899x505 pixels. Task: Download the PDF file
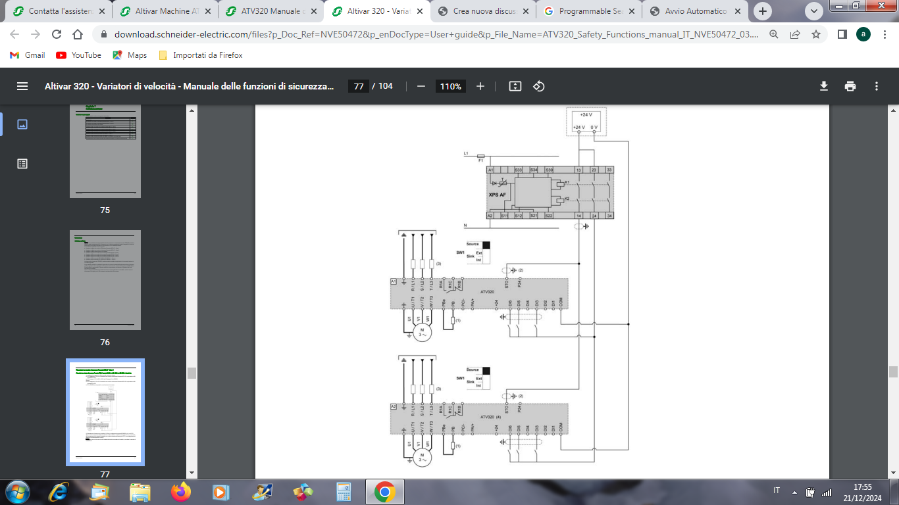coord(823,86)
